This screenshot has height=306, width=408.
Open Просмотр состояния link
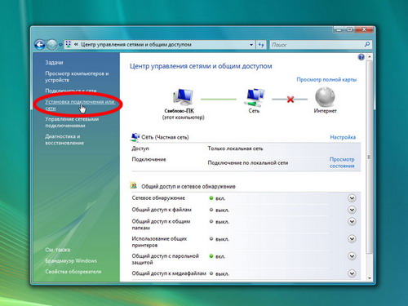click(x=342, y=162)
